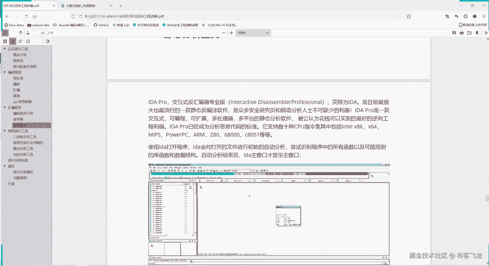Jump to 逆向的基本流程 in the outline
The image size is (489, 266).
(25, 66)
